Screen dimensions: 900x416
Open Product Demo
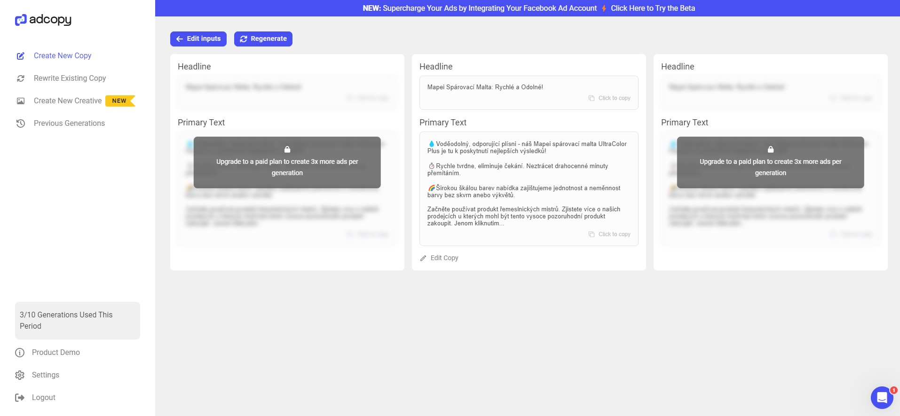tap(56, 352)
